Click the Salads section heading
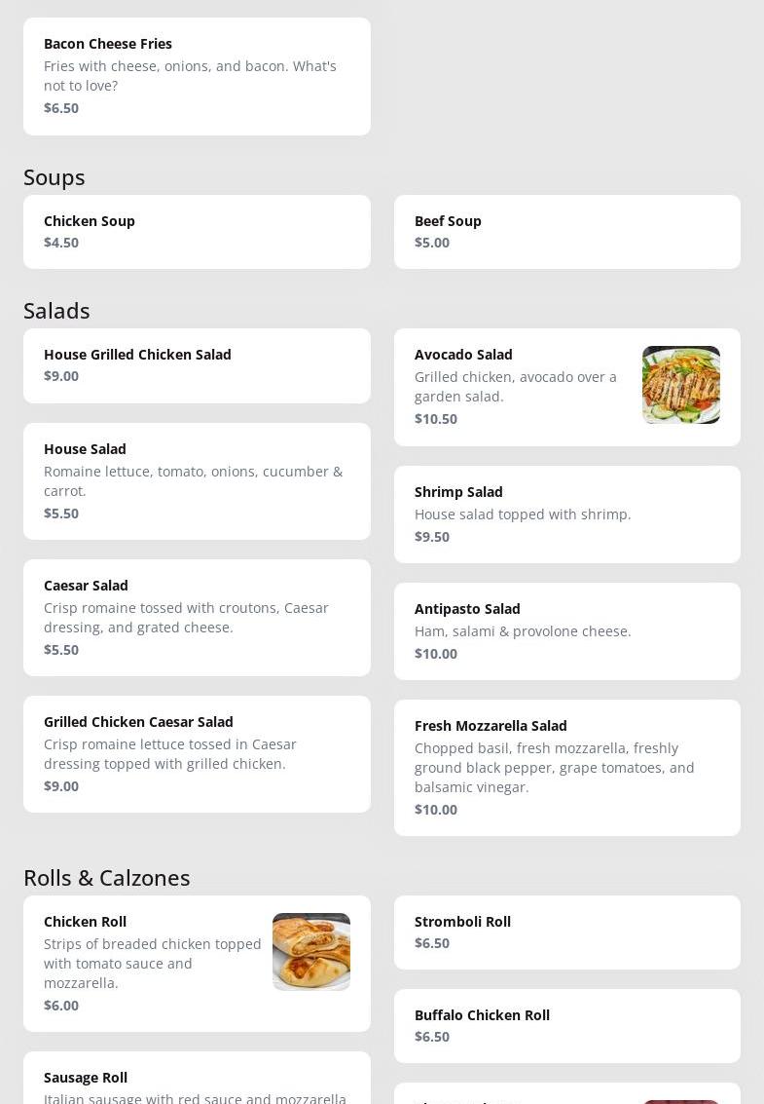The height and width of the screenshot is (1104, 764). coord(56,311)
